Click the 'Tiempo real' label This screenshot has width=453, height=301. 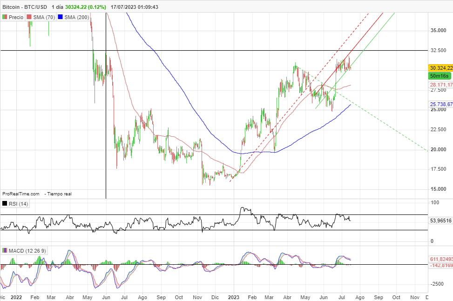(59, 194)
